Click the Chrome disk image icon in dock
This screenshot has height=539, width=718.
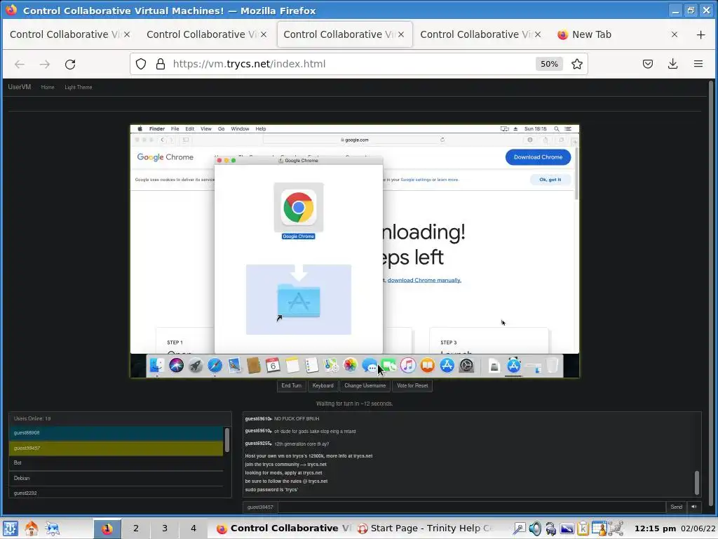click(494, 366)
